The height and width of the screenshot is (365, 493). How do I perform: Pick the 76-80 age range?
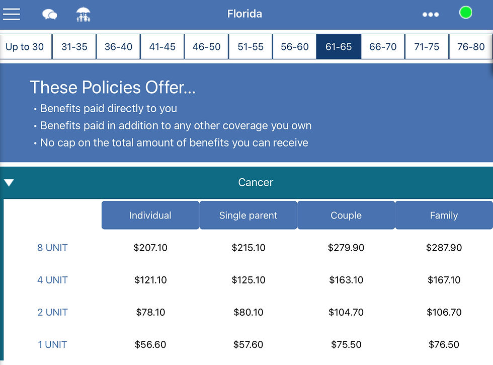click(x=471, y=47)
